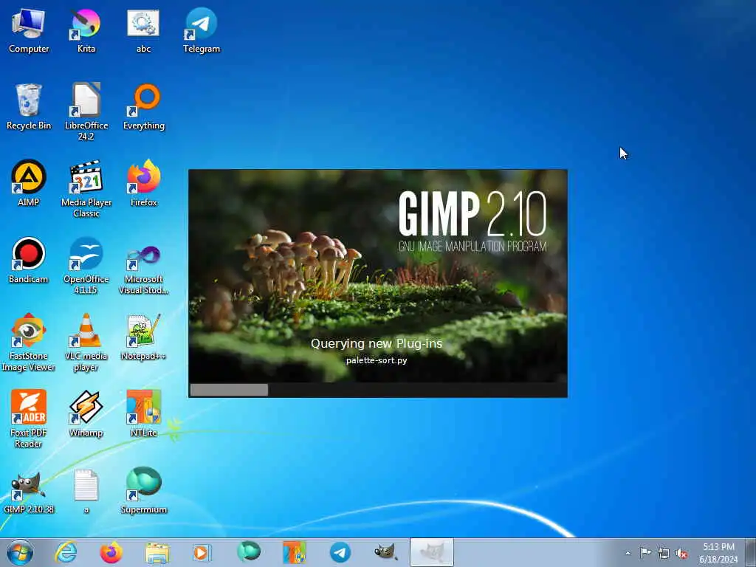Launch Internet Explorer from the taskbar

(x=66, y=552)
